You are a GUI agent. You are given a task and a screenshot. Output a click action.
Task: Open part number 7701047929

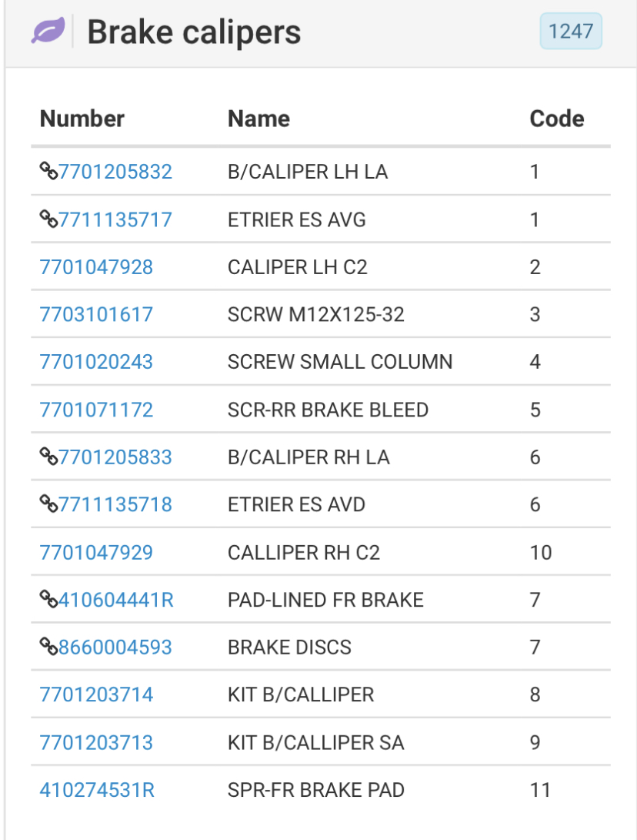coord(96,552)
